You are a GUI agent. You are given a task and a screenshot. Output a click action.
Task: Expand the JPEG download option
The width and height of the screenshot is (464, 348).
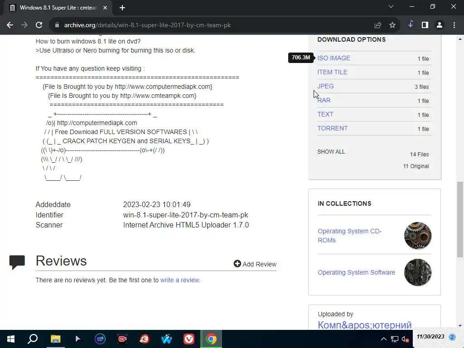[325, 86]
